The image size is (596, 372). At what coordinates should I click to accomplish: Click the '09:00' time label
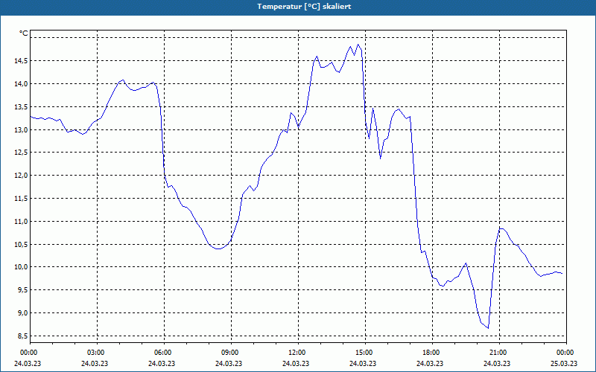click(229, 353)
